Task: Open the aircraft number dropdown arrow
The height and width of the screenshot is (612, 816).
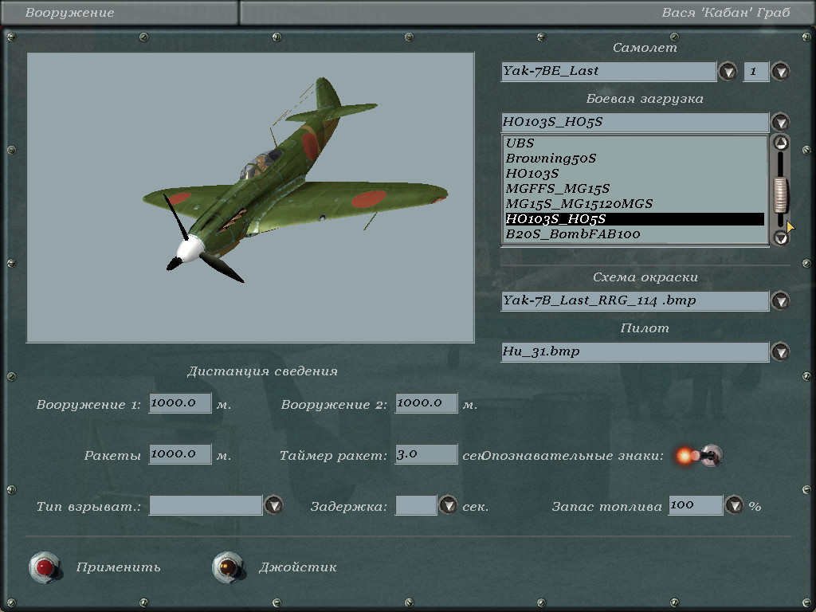Action: tap(780, 71)
